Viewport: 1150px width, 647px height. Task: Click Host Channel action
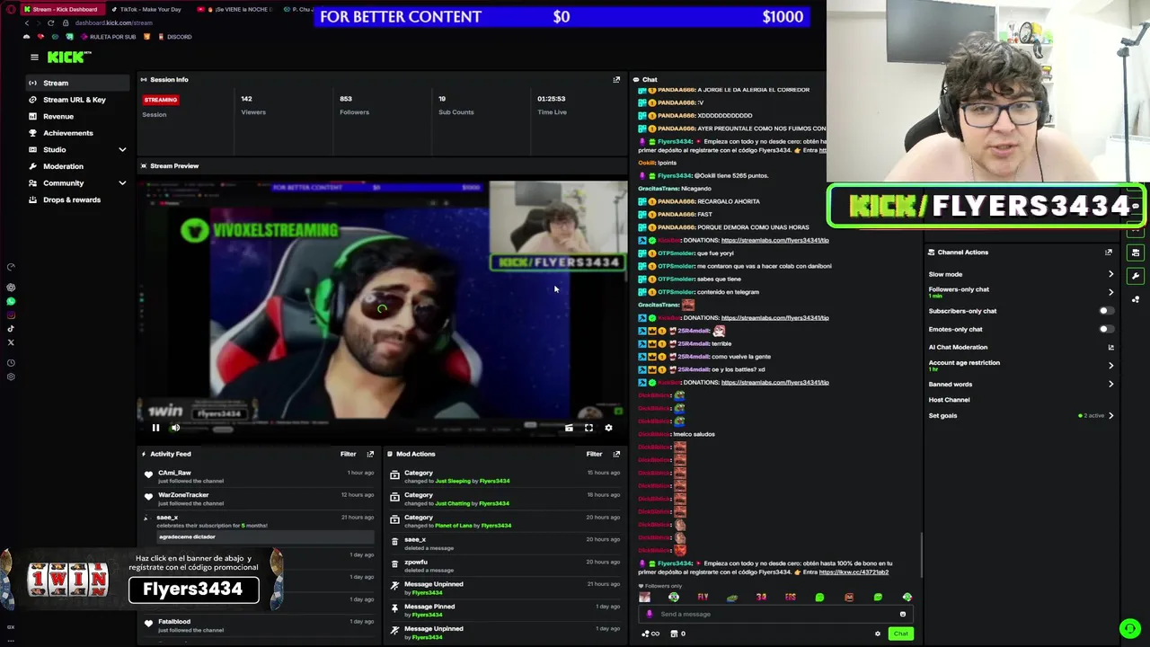[949, 400]
